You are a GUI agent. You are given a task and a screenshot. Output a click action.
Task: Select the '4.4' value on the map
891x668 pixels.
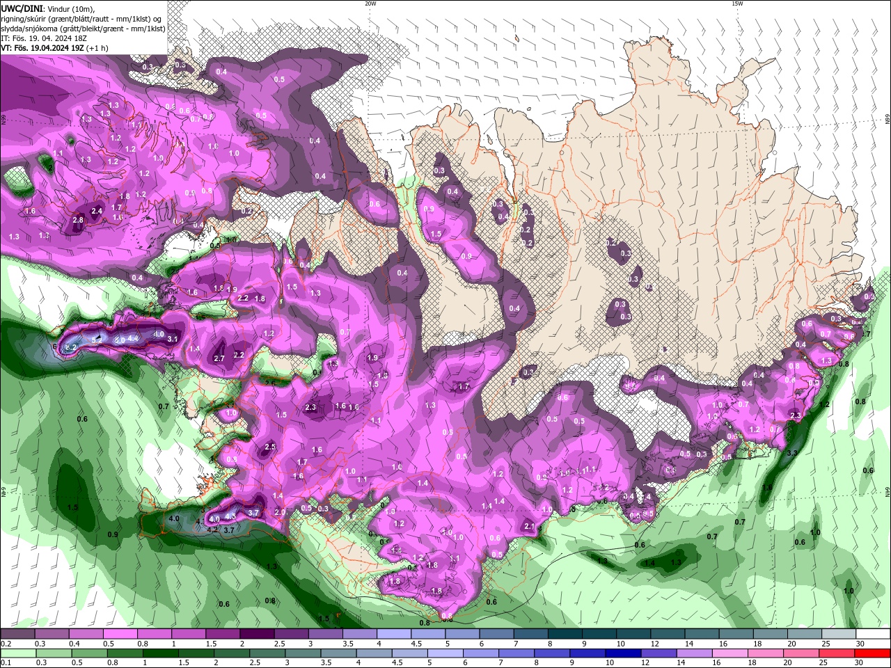coord(134,338)
